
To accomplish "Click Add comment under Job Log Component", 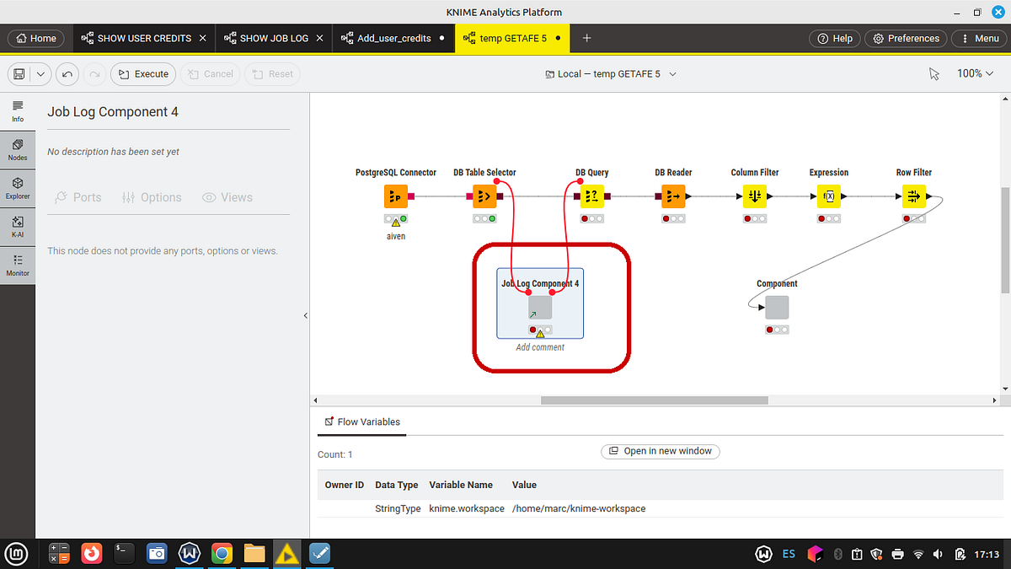I will (540, 346).
